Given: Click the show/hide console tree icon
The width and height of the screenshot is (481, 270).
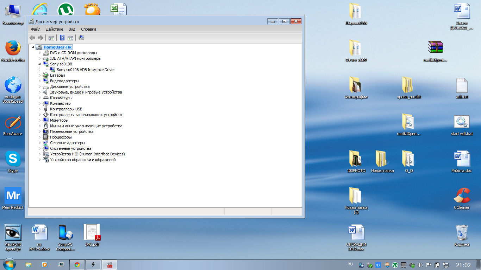Looking at the screenshot, I should click(x=51, y=38).
